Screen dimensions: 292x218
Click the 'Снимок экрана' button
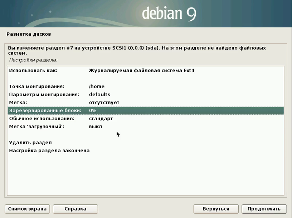click(x=27, y=209)
